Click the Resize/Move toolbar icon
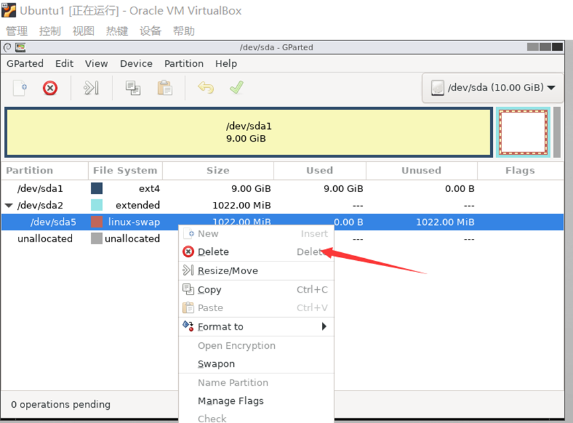 (91, 88)
